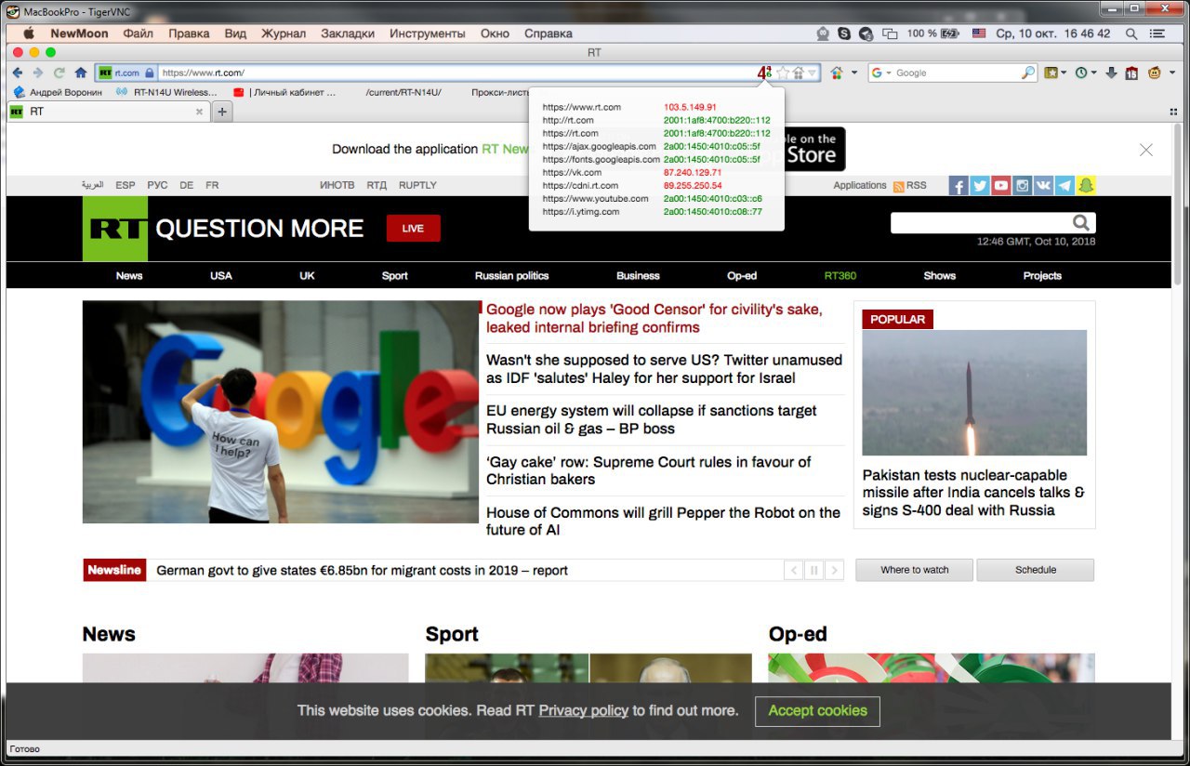1190x766 pixels.
Task: Click the US flag input source icon
Action: tap(979, 33)
